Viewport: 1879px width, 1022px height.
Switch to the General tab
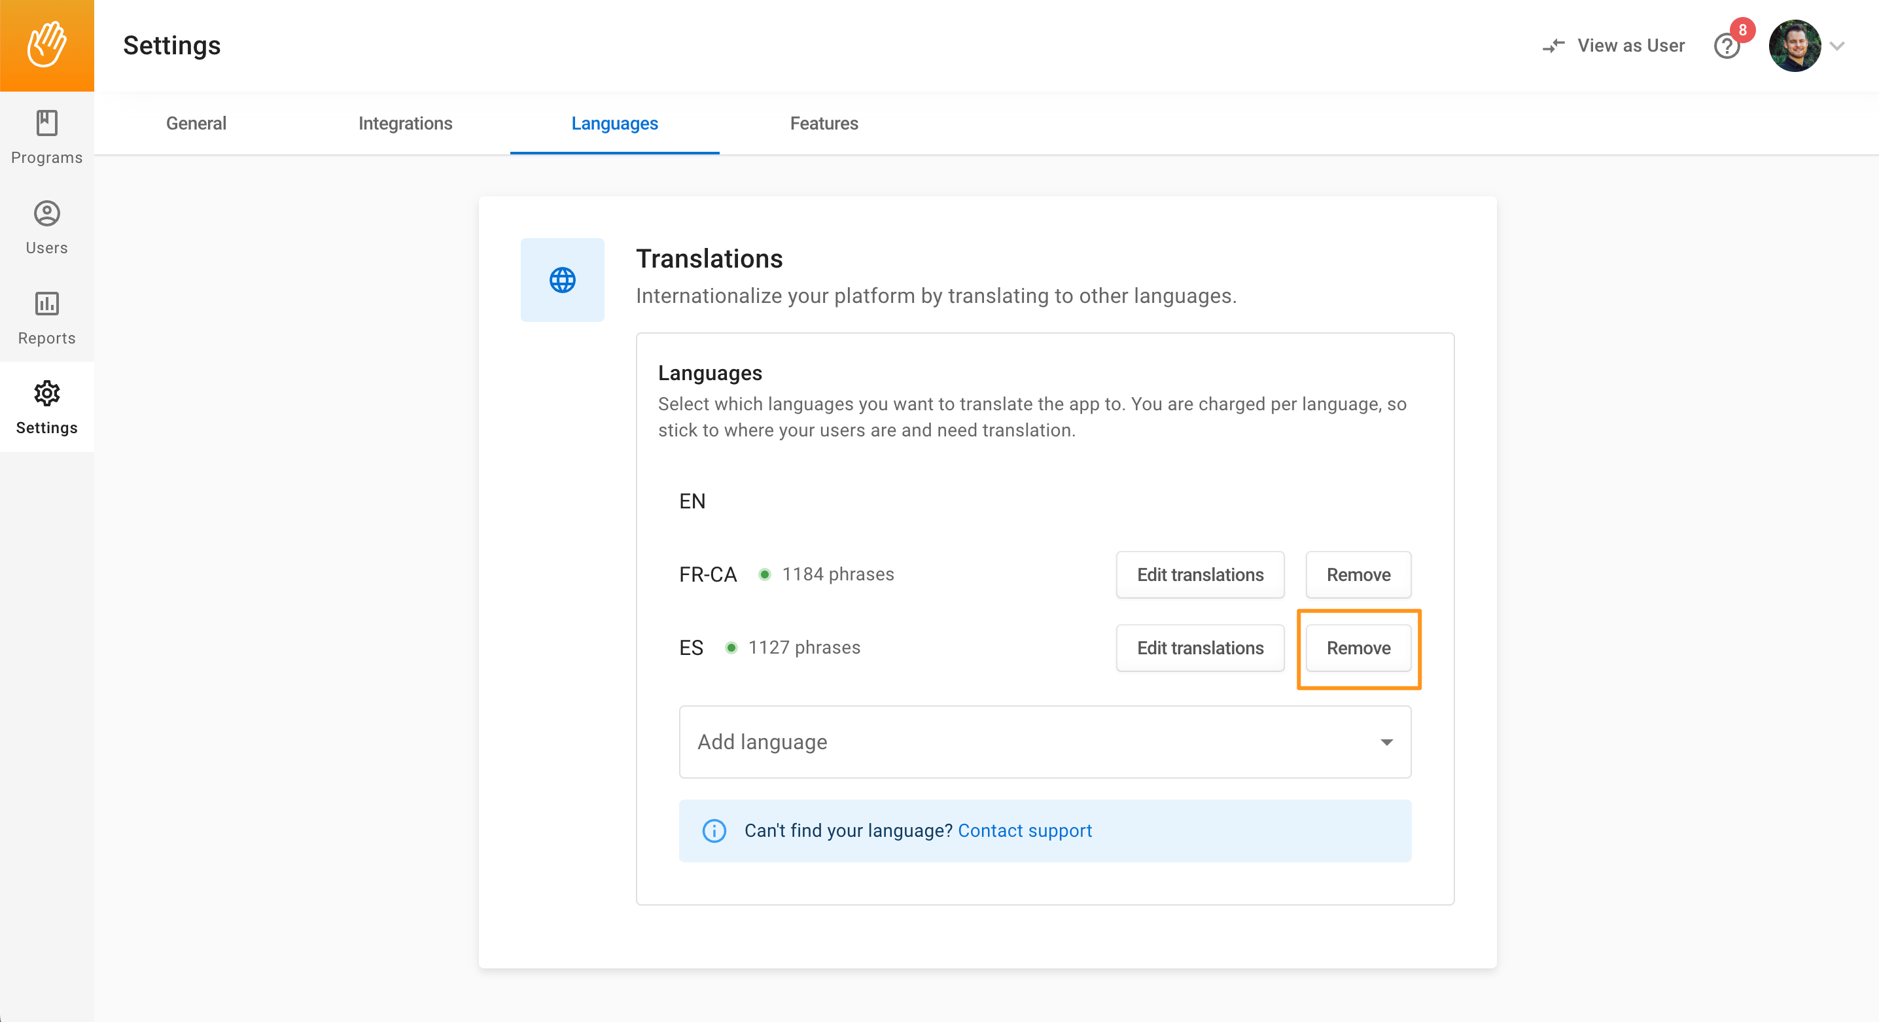pos(196,123)
